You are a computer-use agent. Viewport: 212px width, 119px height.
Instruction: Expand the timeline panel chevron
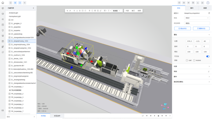point(170,116)
